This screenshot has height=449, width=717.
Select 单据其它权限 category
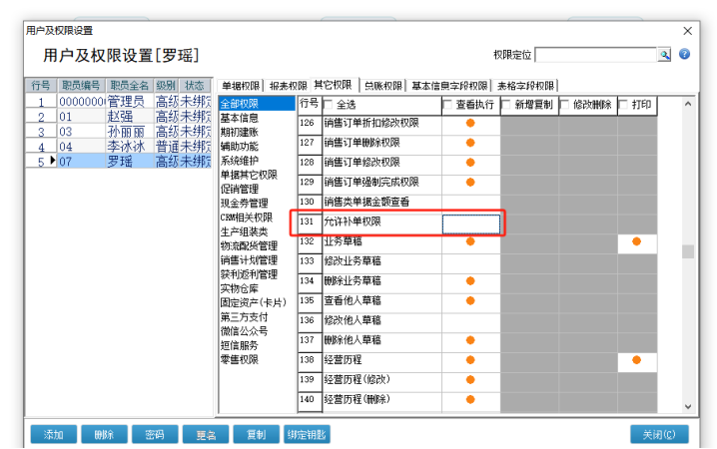coord(249,175)
